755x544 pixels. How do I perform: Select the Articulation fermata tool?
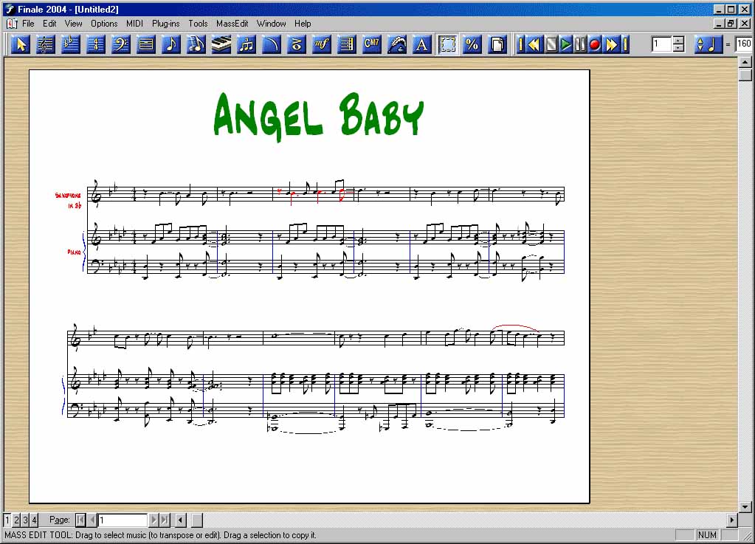(x=296, y=44)
